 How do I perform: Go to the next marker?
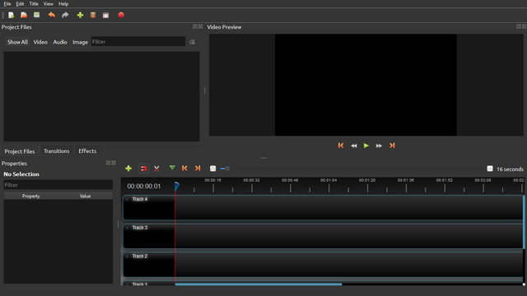click(198, 168)
